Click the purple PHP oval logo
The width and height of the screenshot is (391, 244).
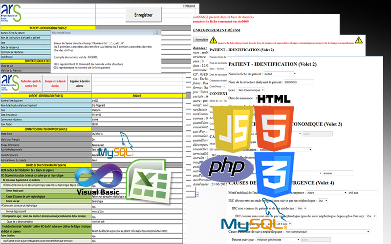(226, 167)
